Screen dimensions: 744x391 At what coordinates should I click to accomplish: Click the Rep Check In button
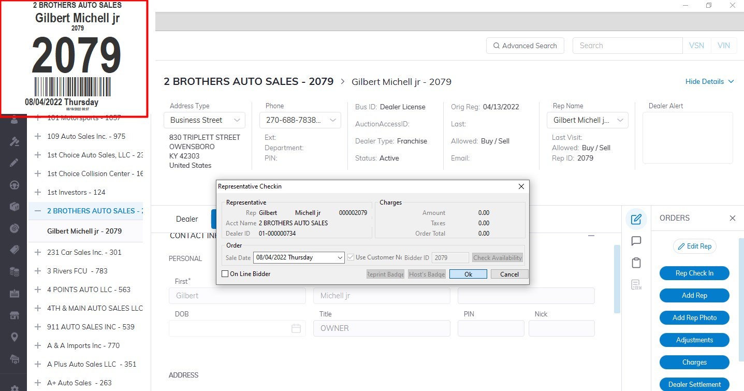pyautogui.click(x=694, y=273)
